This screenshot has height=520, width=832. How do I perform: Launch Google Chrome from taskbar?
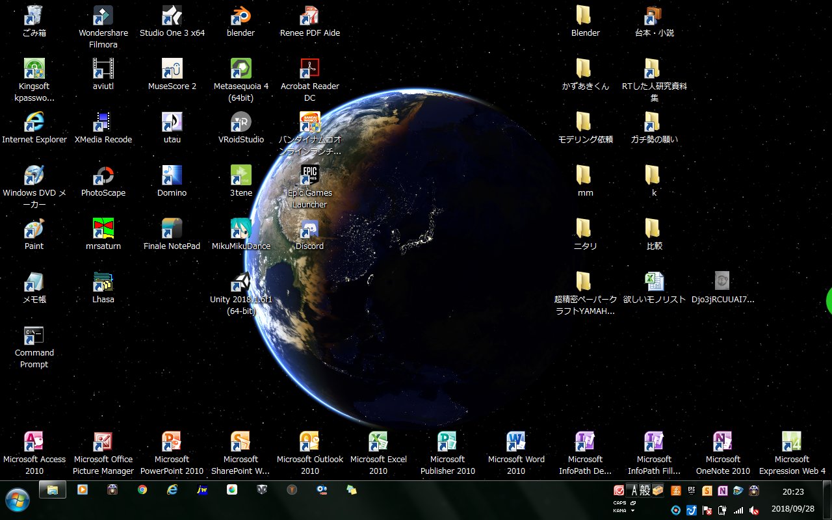click(x=142, y=490)
